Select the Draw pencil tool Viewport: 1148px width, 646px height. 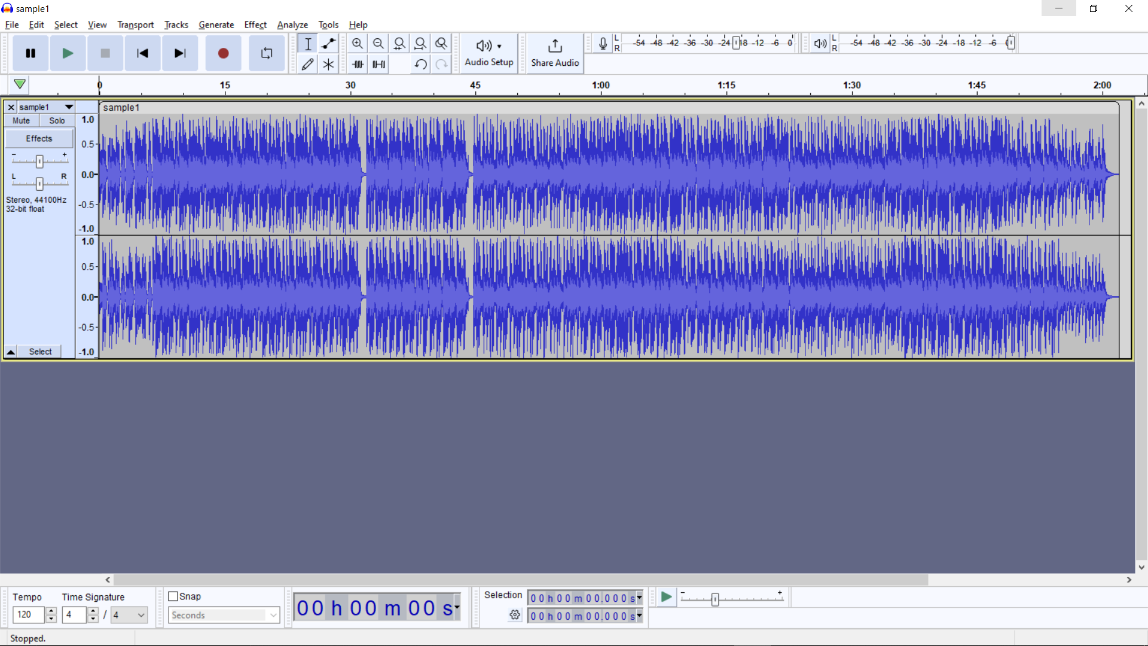tap(307, 64)
